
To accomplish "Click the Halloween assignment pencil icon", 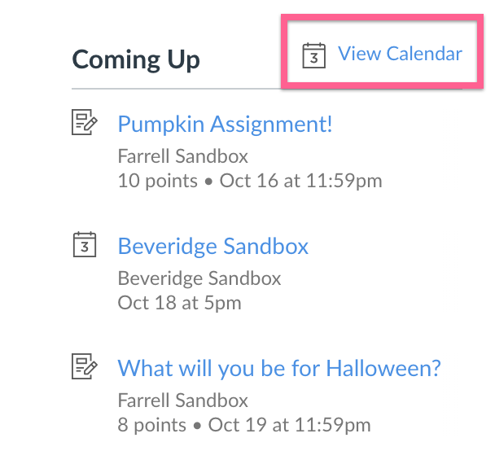I will click(x=85, y=366).
